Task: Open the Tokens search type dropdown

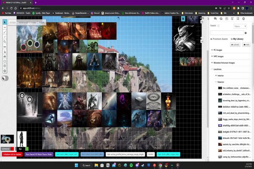Action: click(x=240, y=26)
